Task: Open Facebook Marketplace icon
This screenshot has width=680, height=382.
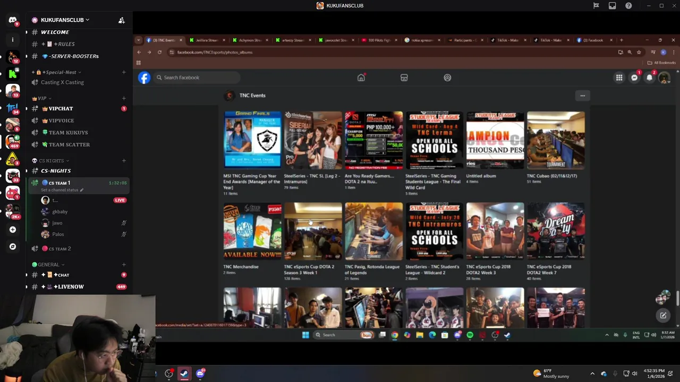Action: pos(404,77)
